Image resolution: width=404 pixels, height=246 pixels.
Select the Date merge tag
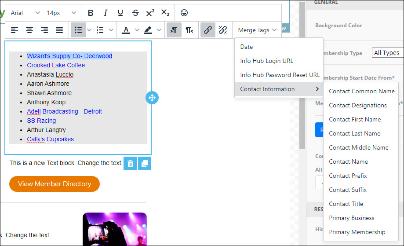coord(279,47)
